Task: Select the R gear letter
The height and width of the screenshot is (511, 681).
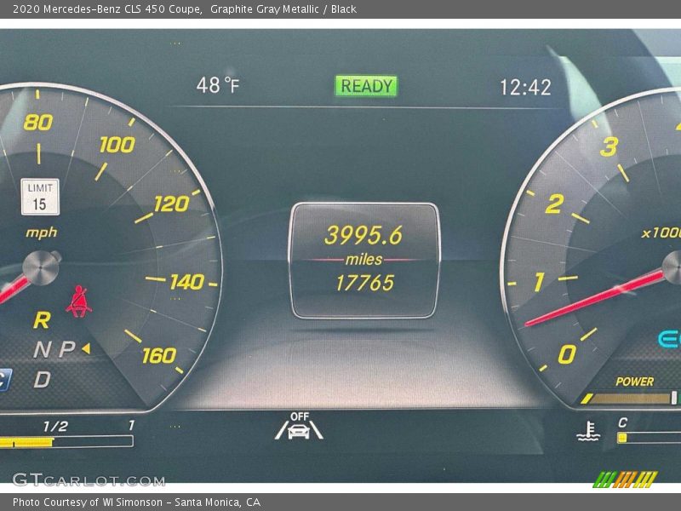Action: (42, 320)
